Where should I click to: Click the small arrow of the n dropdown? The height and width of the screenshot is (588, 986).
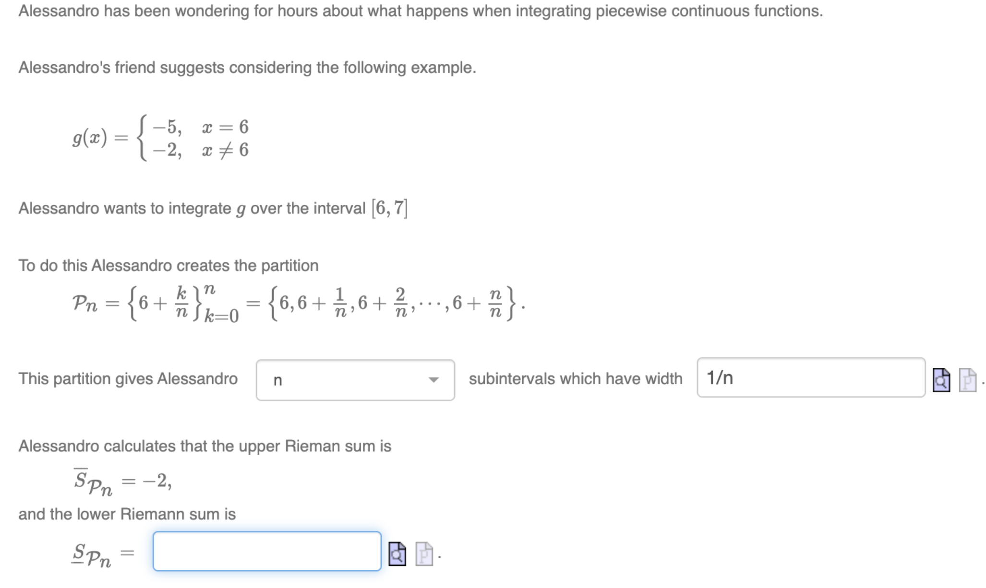click(433, 380)
